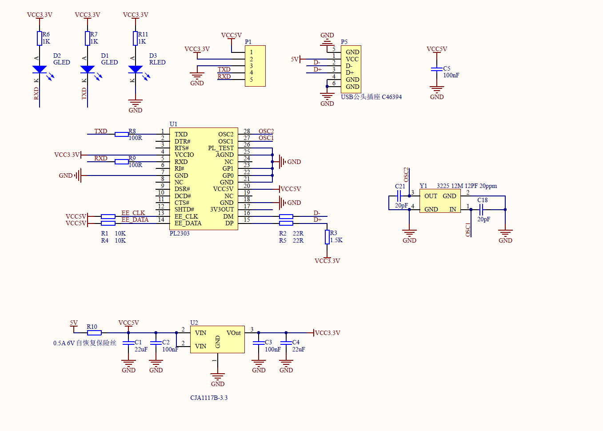Click the vertical OSC2 net label near C21
Screen dimensions: 603x431
(x=406, y=175)
